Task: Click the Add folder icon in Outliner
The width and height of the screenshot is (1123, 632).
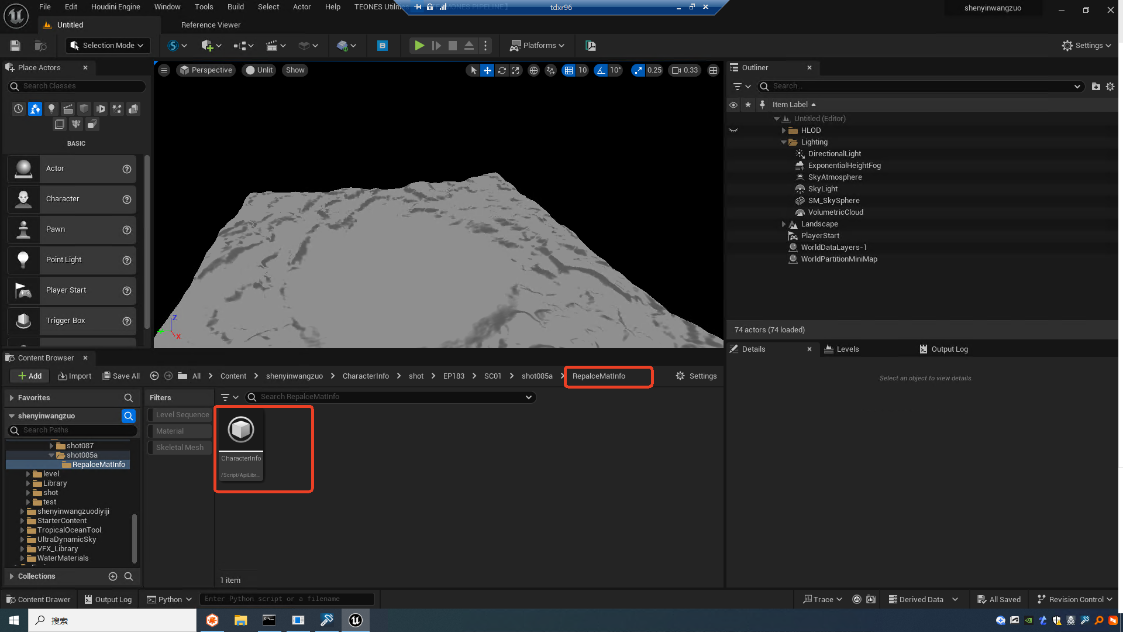Action: point(1096,87)
